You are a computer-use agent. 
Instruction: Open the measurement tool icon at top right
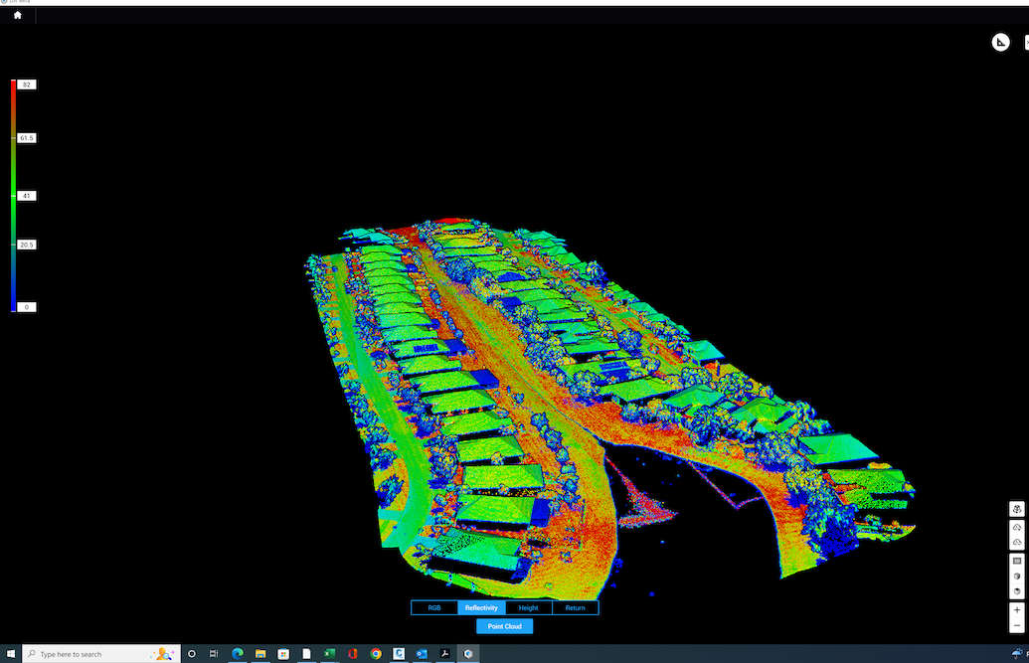pyautogui.click(x=1000, y=42)
